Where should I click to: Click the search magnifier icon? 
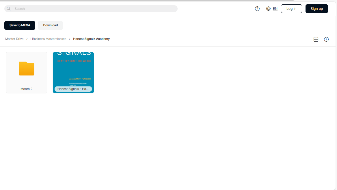pyautogui.click(x=9, y=9)
